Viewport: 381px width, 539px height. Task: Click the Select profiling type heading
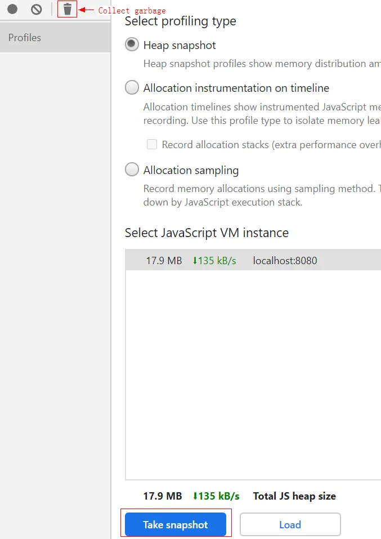(x=180, y=21)
